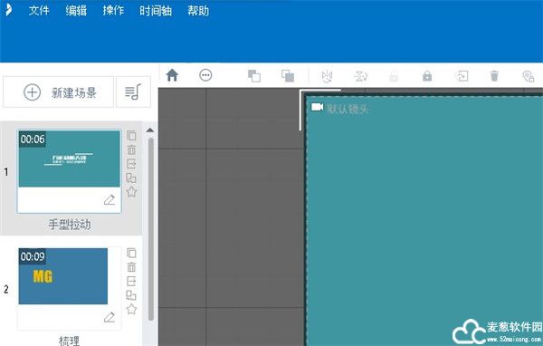543x346 pixels.
Task: Click the 新建场景 button
Action: click(59, 92)
